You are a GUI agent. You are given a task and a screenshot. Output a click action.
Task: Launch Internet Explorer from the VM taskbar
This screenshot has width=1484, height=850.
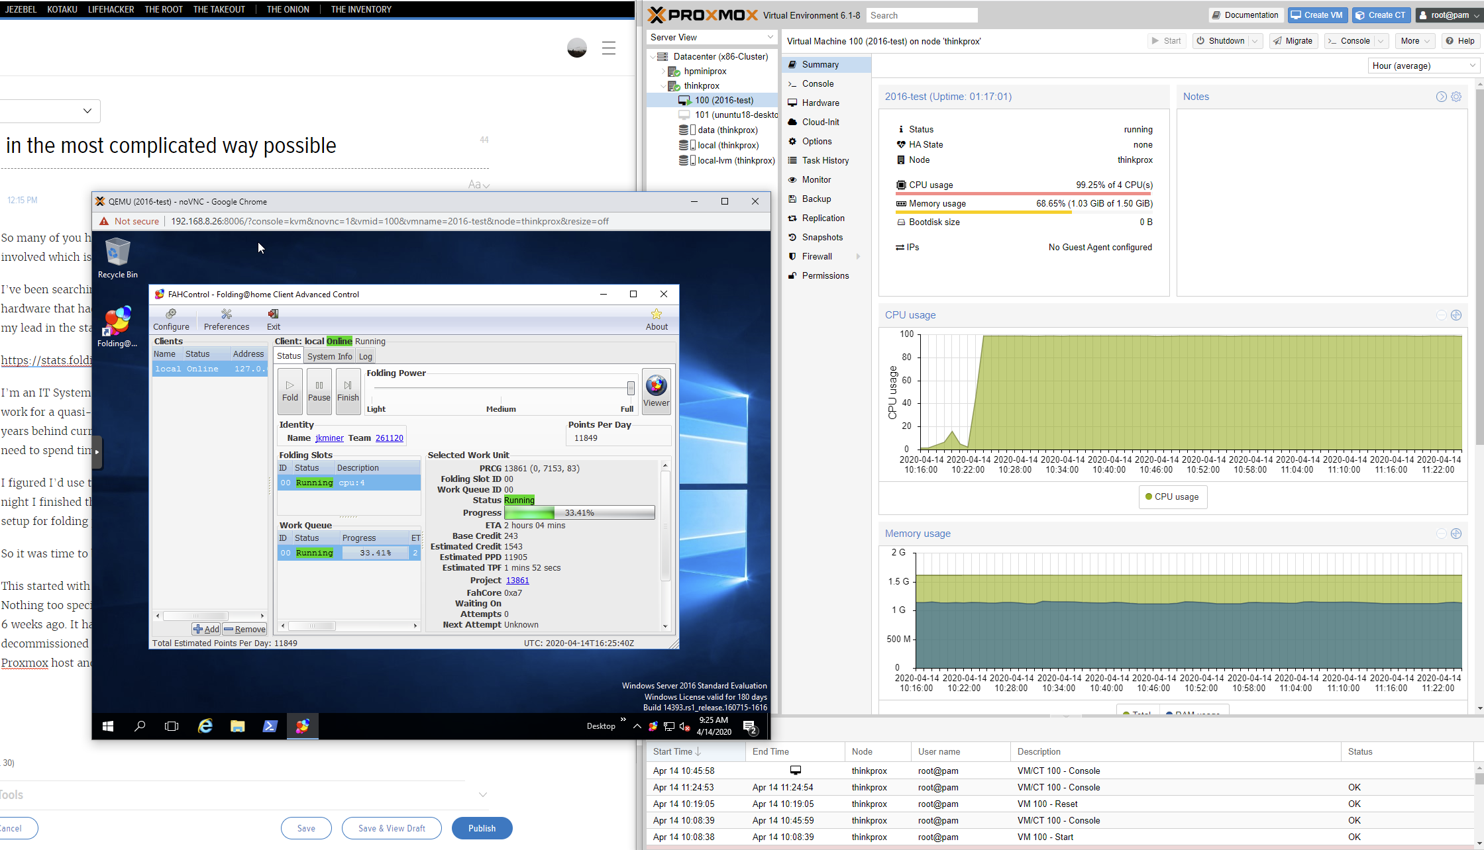[x=205, y=726]
